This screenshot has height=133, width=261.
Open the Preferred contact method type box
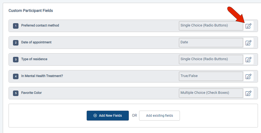point(211,26)
